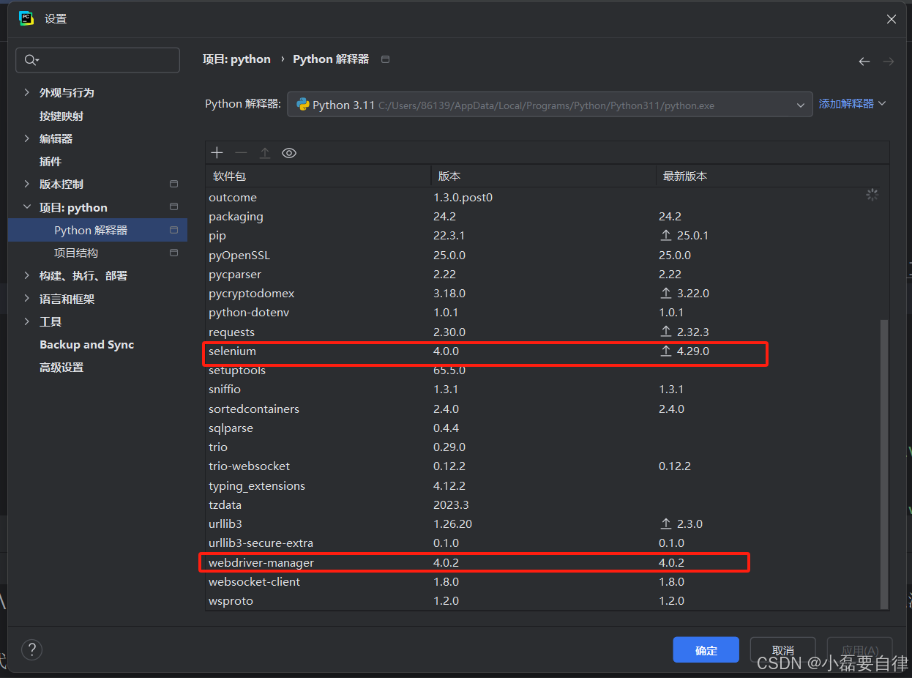Click the search magnifier icon in settings
Viewport: 912px width, 678px height.
pos(31,60)
